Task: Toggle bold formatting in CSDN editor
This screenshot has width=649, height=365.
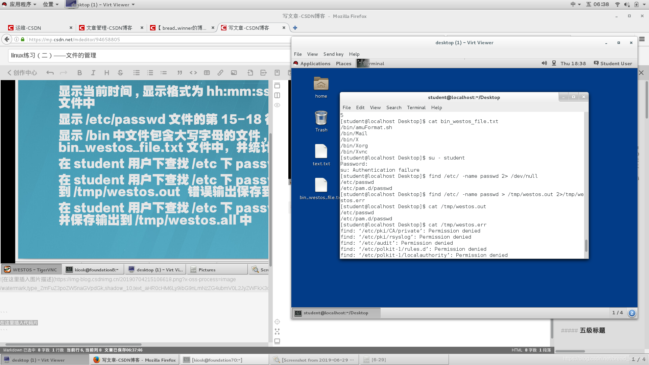Action: pos(79,73)
